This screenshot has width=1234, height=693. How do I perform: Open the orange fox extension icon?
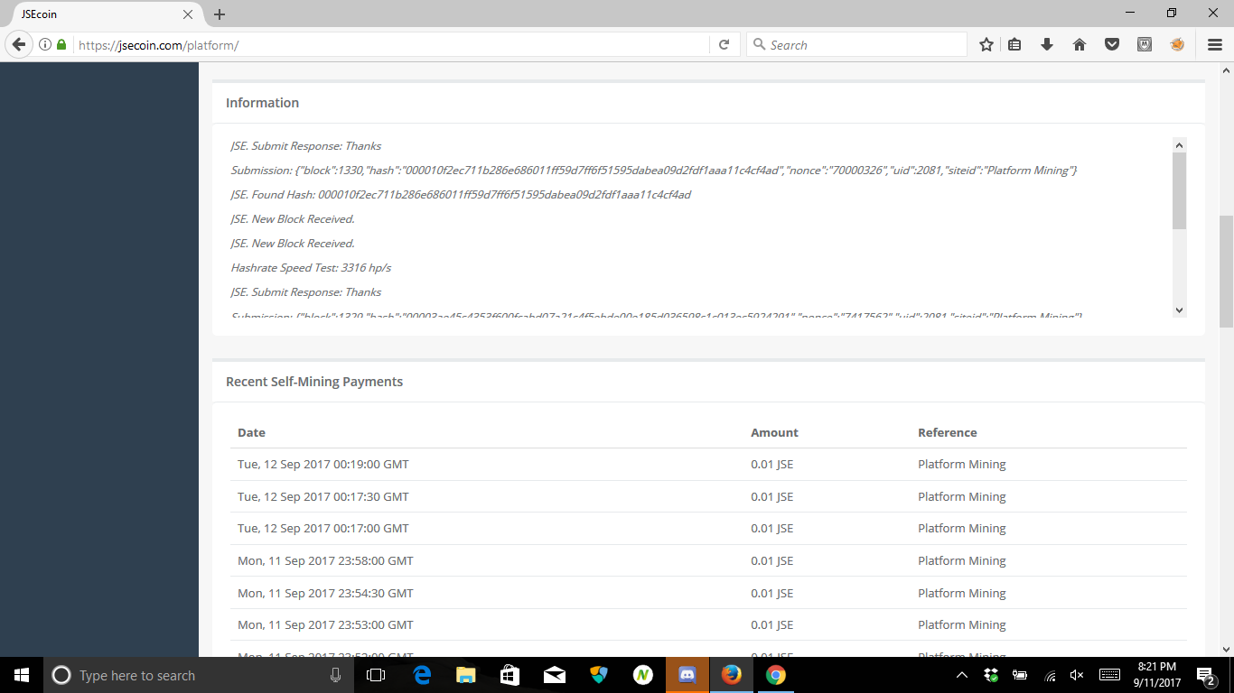click(1177, 44)
